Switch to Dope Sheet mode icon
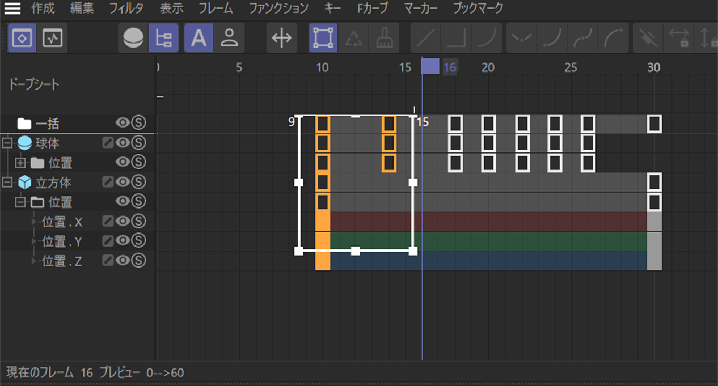 23,38
